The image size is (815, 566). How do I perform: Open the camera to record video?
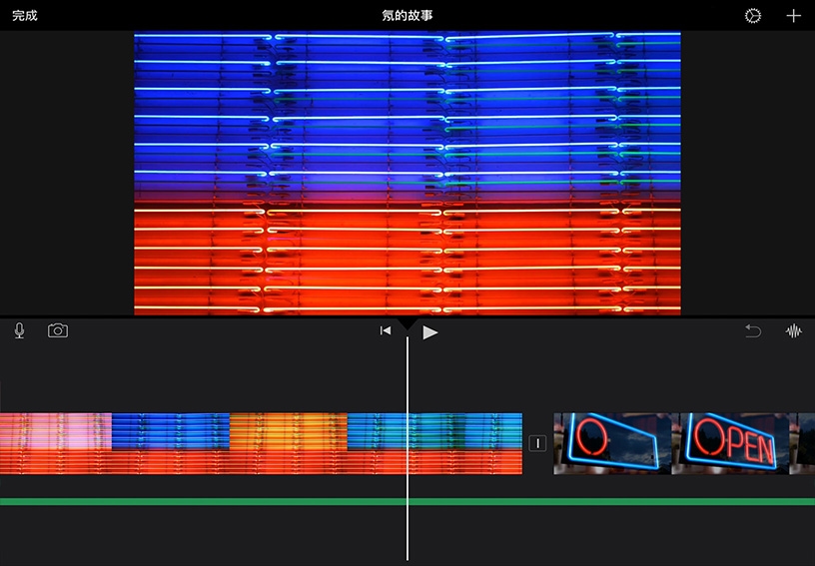tap(58, 331)
